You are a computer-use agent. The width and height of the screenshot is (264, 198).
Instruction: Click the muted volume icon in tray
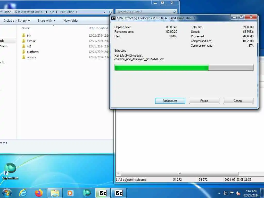tap(238, 193)
